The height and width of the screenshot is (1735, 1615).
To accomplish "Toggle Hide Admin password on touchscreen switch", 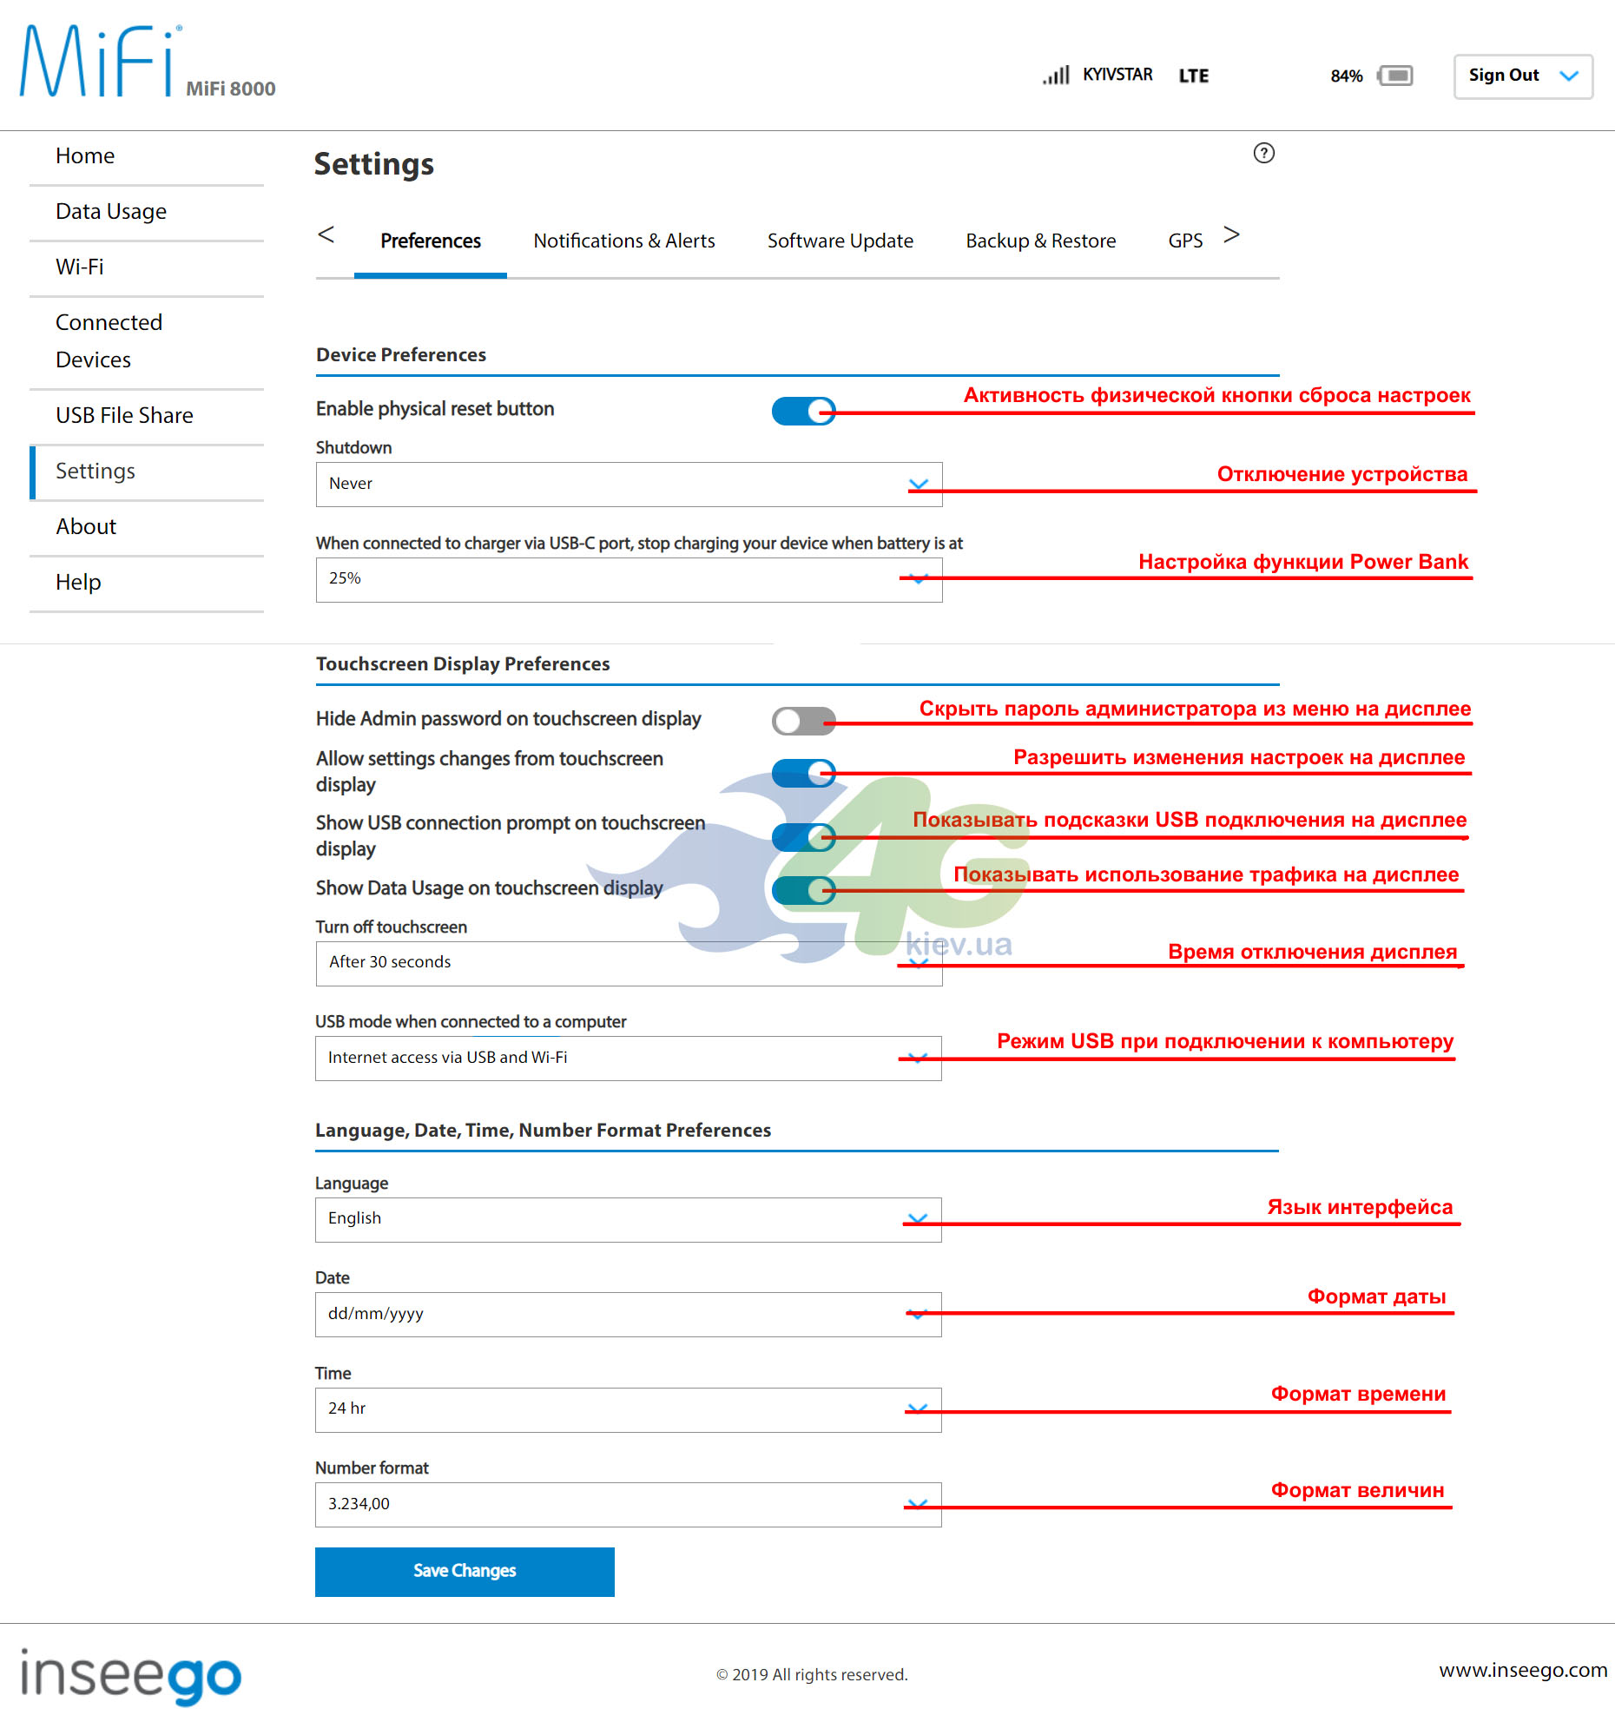I will (x=802, y=720).
